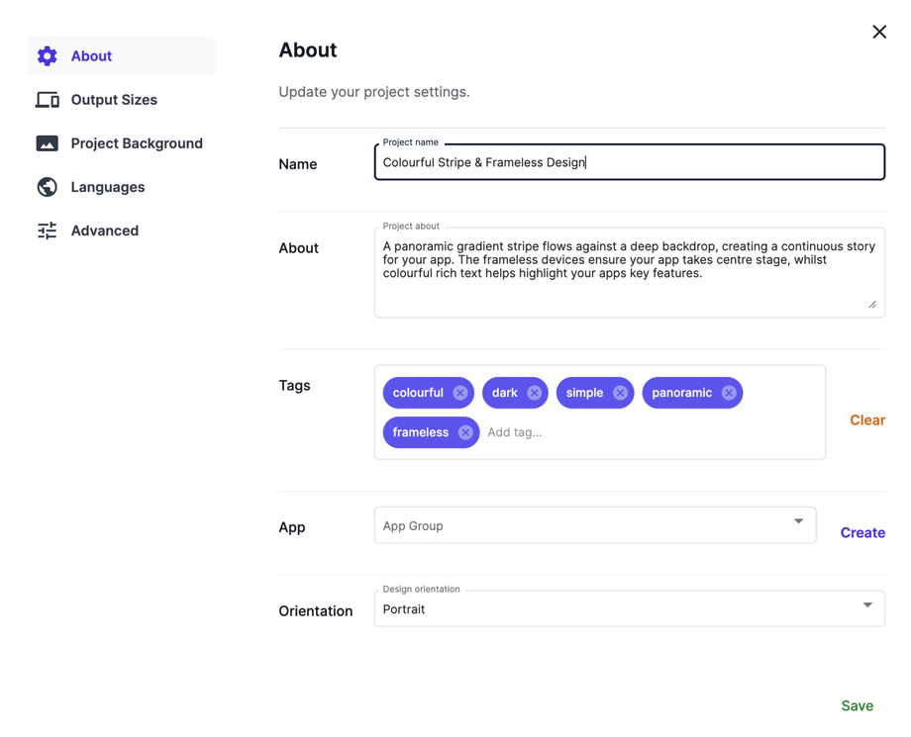Delete the frameless tag
This screenshot has height=737, width=911.
[x=464, y=432]
